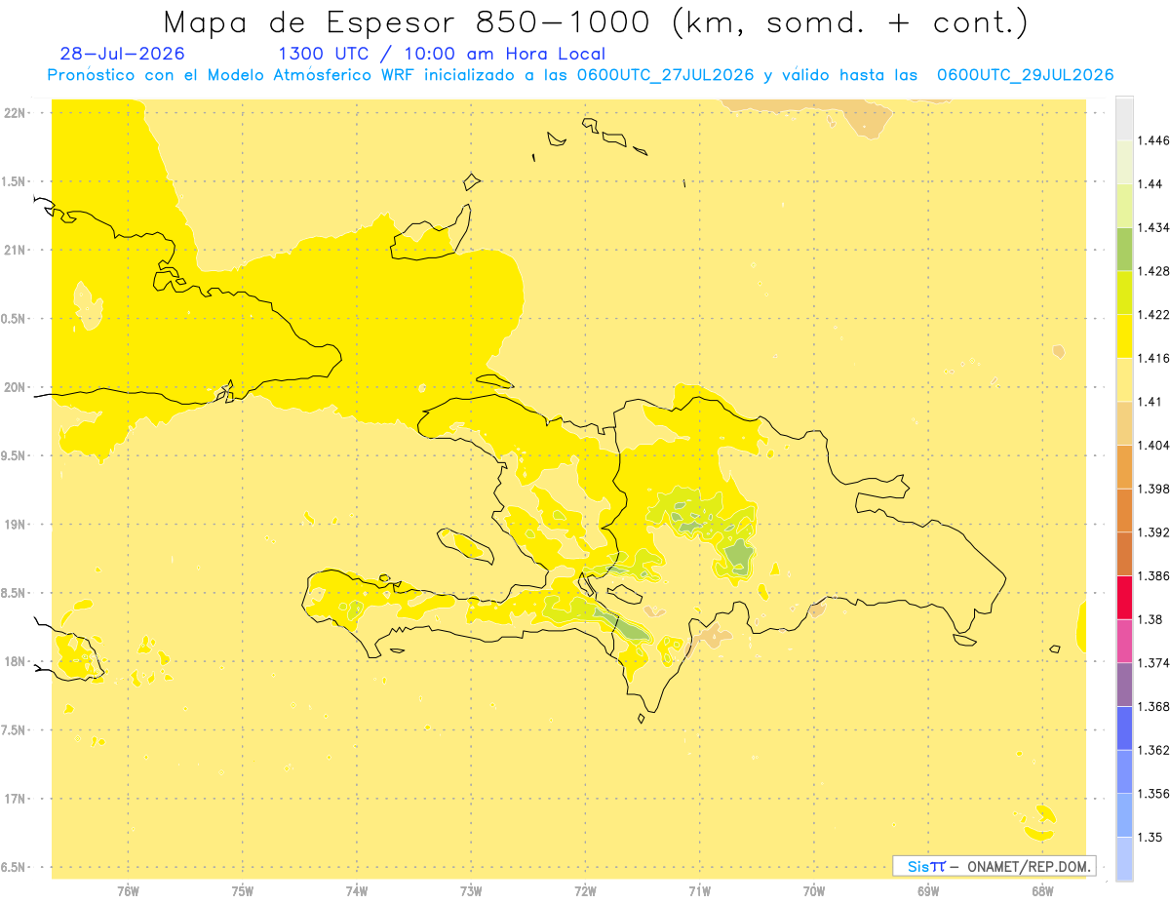Click colorbar value 1.38
This screenshot has height=904, width=1170.
click(1150, 619)
